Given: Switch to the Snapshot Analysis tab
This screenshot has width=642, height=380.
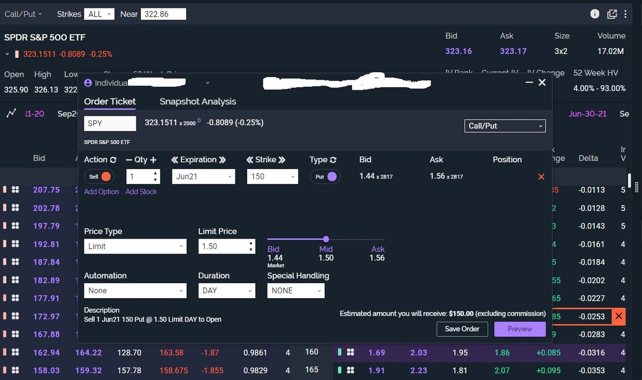Looking at the screenshot, I should [198, 101].
